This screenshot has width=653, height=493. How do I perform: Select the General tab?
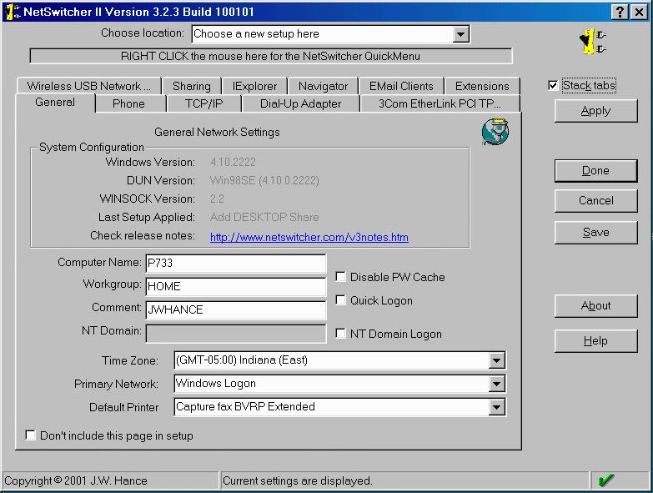[x=55, y=103]
